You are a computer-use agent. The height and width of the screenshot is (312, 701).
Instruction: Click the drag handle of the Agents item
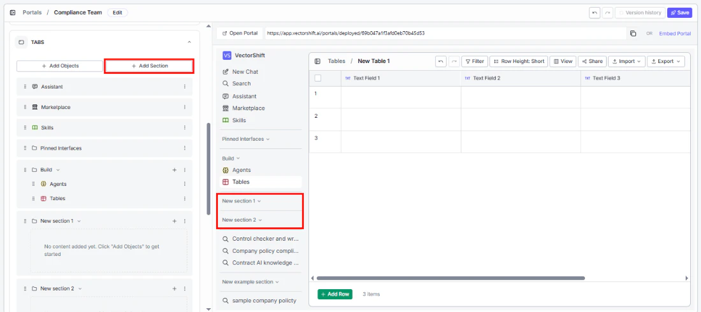(x=34, y=184)
